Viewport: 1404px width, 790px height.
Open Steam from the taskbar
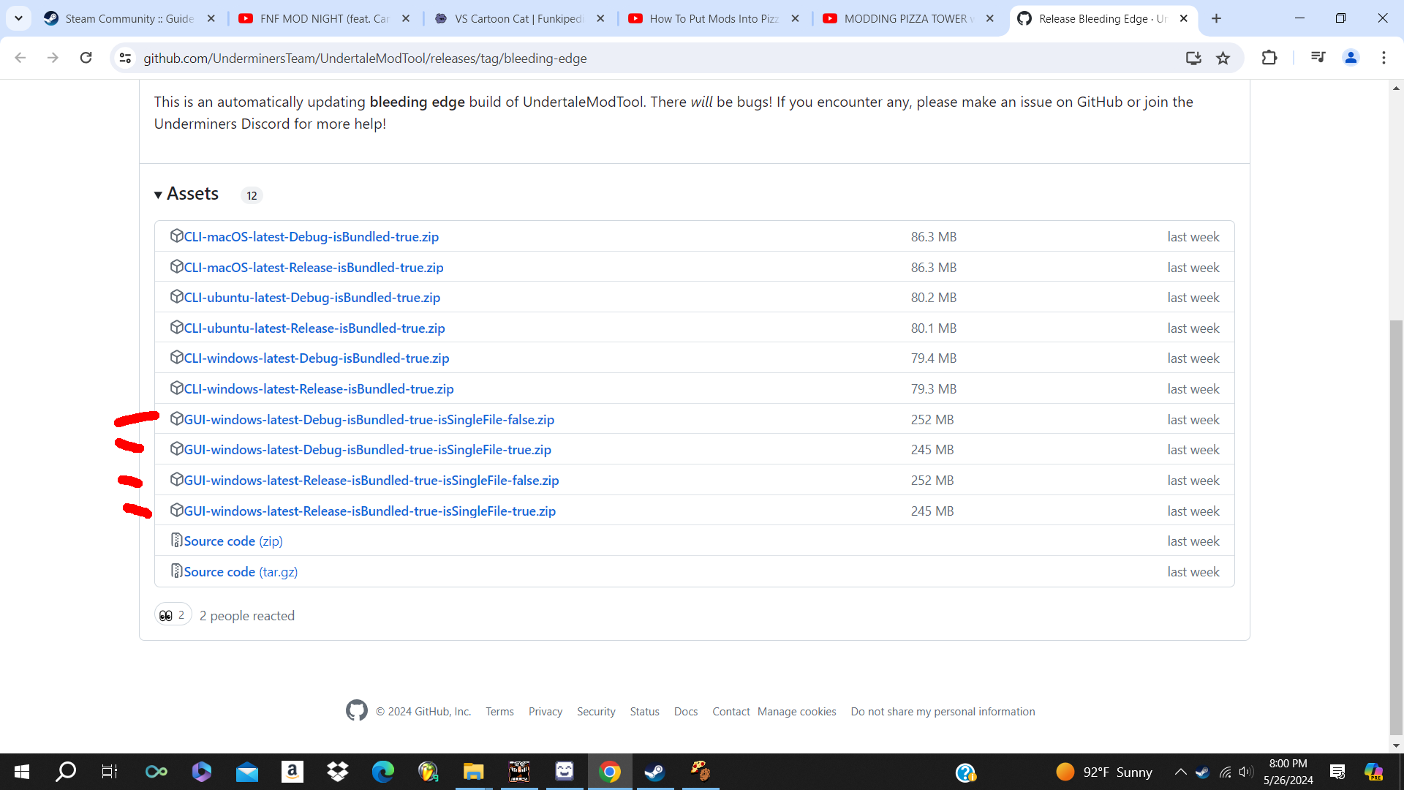(x=654, y=772)
